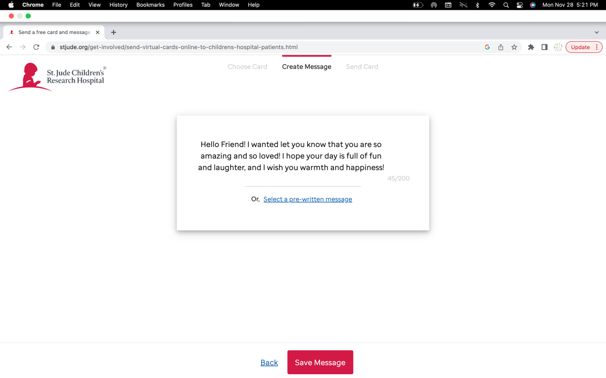Open the Chrome menu in the menu bar

point(33,5)
